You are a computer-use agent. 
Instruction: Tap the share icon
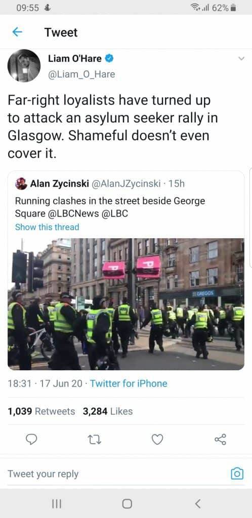click(x=220, y=440)
